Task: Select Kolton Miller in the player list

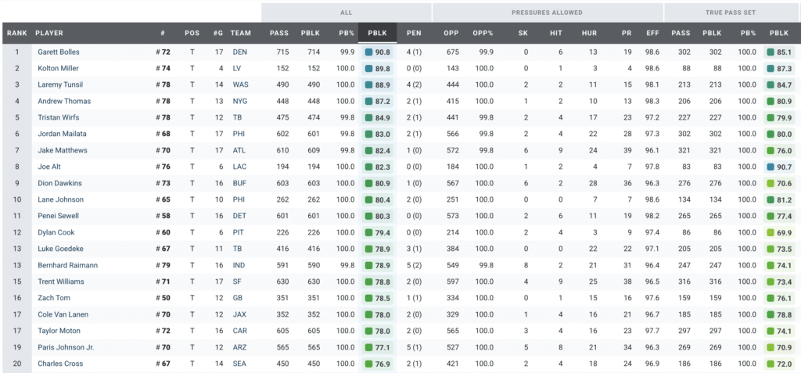Action: 57,68
